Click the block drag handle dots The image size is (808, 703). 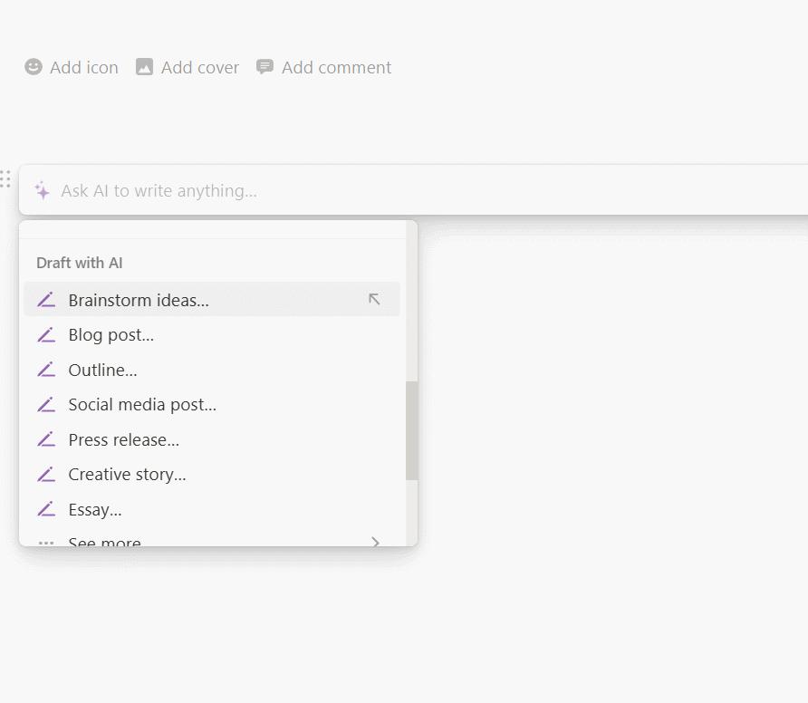pos(5,179)
